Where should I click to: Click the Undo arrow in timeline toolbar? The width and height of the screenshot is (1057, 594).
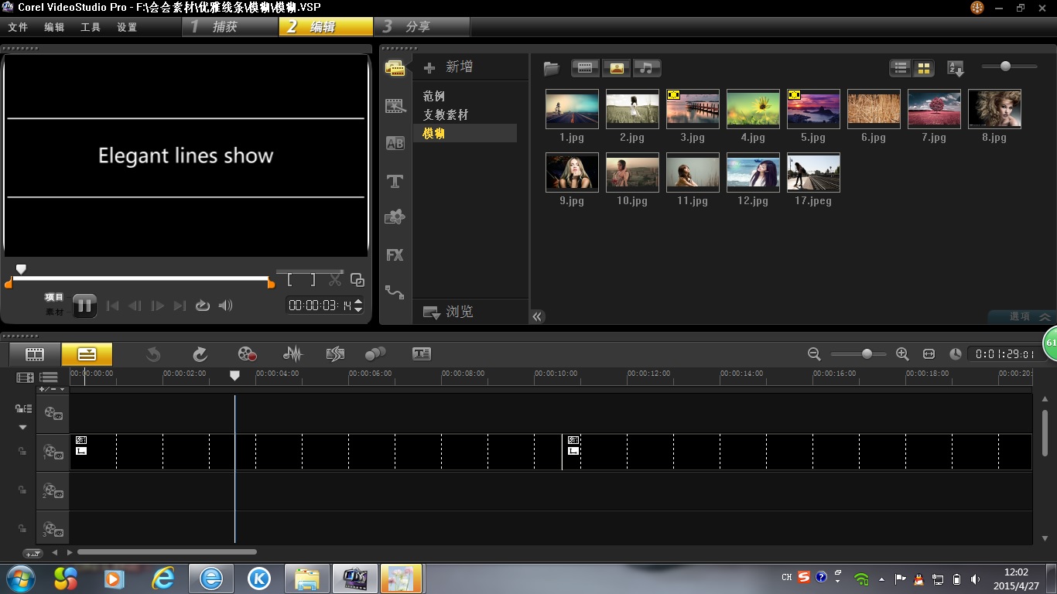tap(153, 354)
